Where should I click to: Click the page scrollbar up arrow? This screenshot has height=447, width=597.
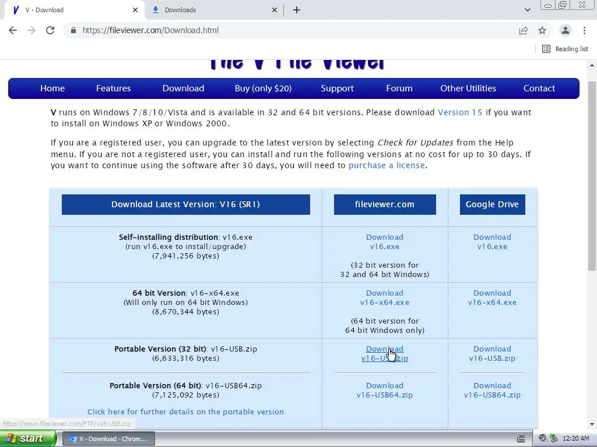click(x=592, y=65)
